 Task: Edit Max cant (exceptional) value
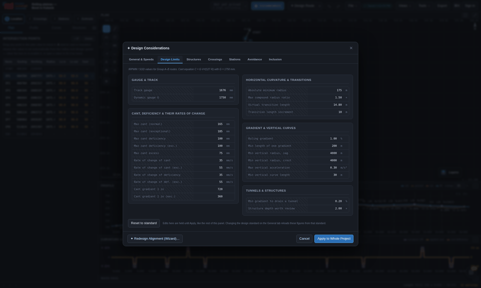pos(209,131)
